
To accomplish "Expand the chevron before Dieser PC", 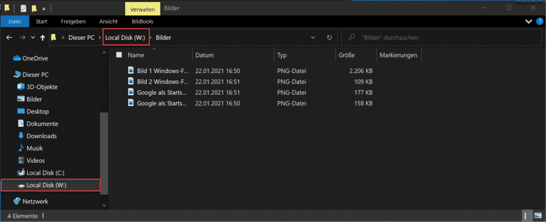I will click(63, 37).
